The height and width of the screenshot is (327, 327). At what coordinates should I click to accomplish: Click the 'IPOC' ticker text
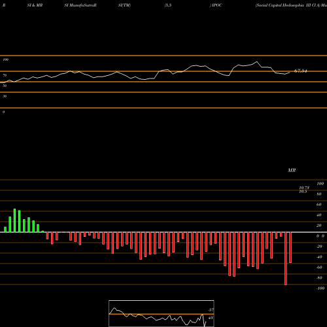[216, 5]
